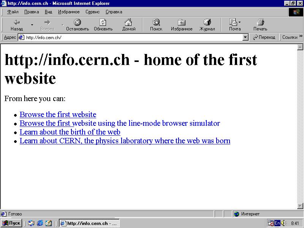
Task: Open Mail with the Почта toolbar icon
Action: pyautogui.click(x=233, y=24)
